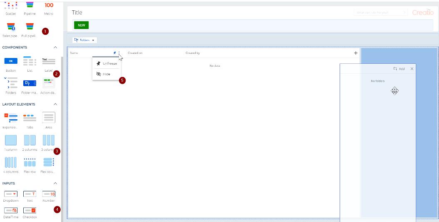Collapse the INPUTS section
Screen dimensions: 439x222
click(x=55, y=183)
